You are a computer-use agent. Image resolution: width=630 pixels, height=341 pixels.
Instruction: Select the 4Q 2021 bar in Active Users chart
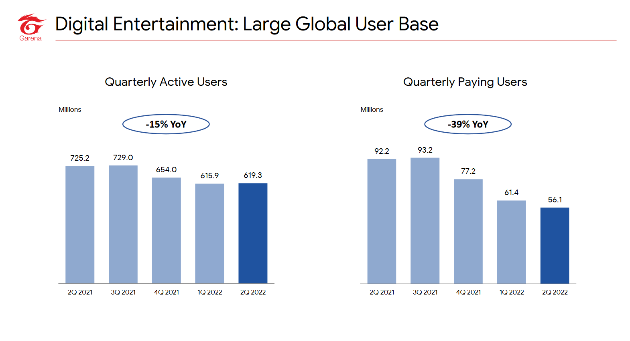pos(167,230)
